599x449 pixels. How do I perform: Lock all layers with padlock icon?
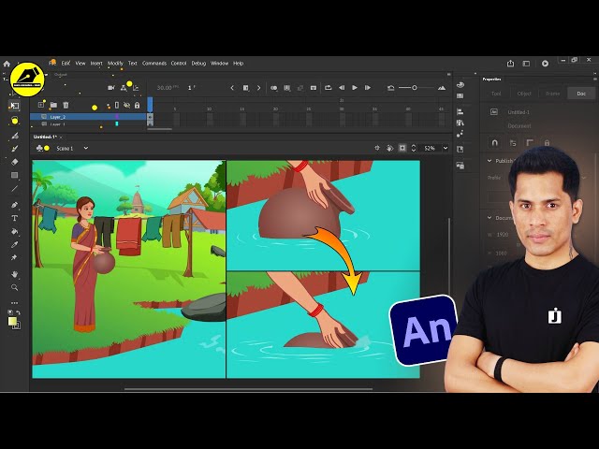coord(138,106)
